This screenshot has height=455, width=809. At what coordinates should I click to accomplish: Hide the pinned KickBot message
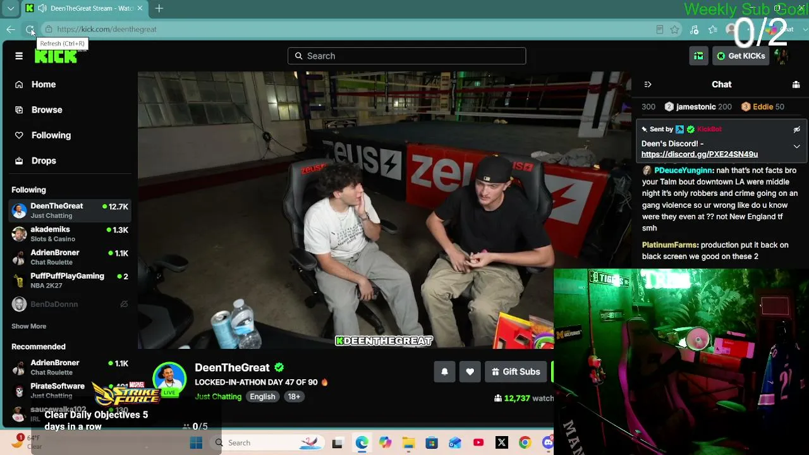pyautogui.click(x=796, y=129)
